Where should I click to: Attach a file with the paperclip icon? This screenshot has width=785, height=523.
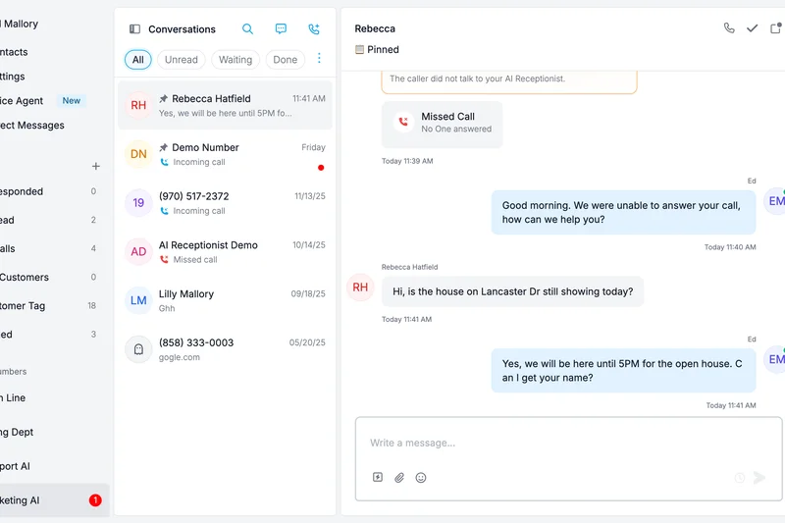399,478
